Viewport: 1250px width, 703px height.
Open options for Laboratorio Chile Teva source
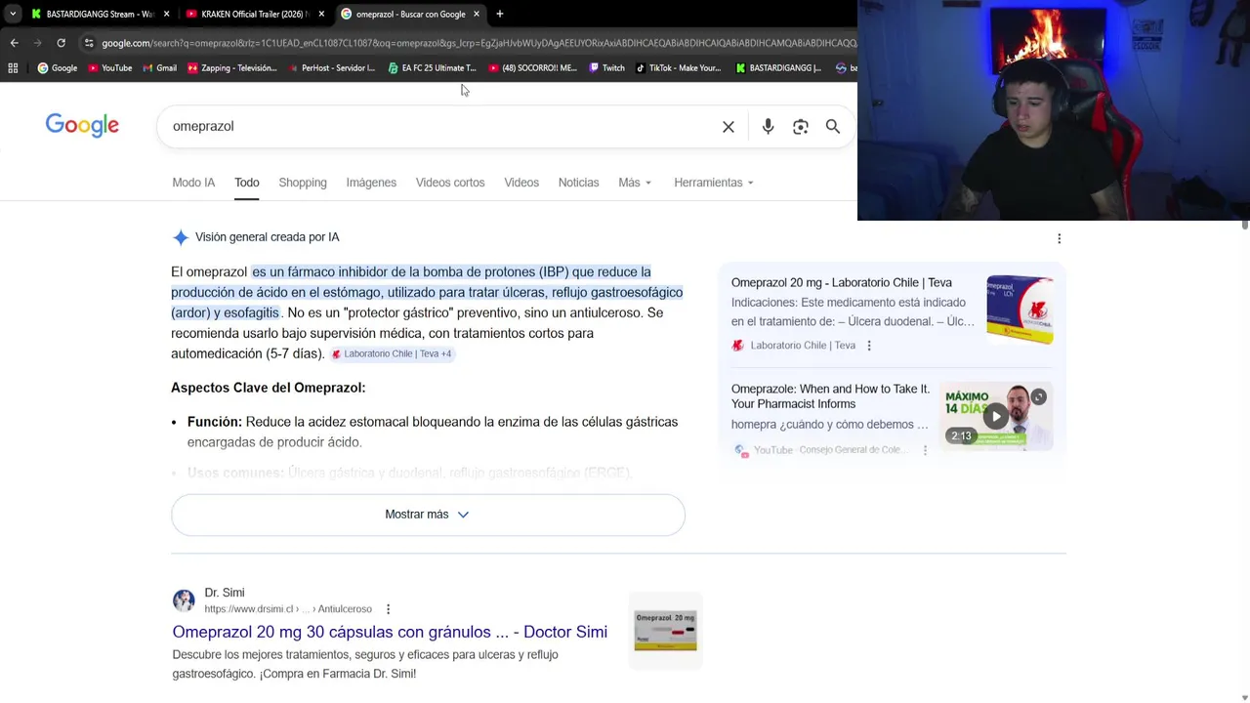tap(869, 346)
